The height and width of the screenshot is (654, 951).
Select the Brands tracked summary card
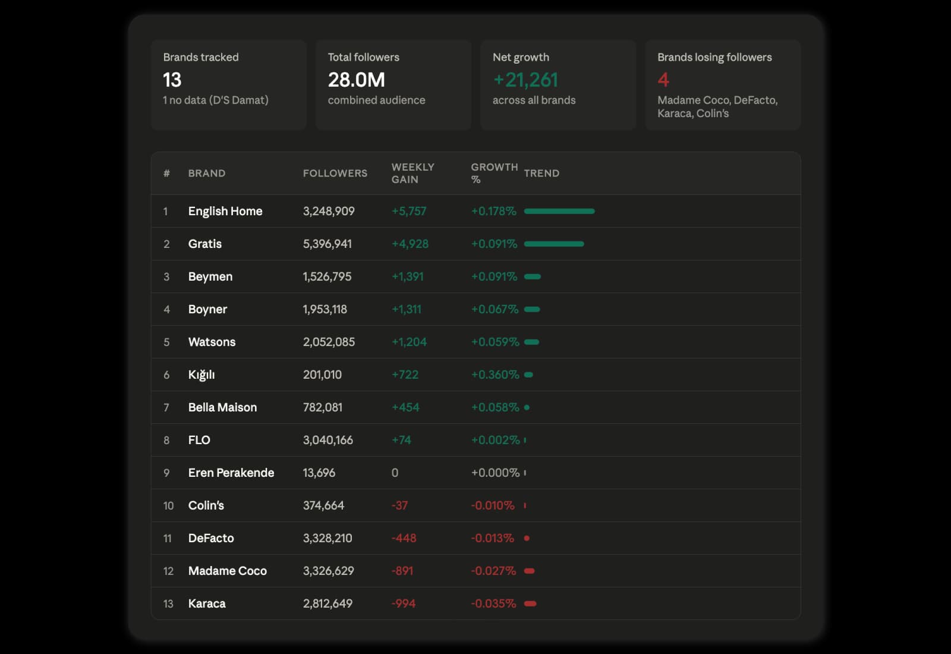click(229, 85)
